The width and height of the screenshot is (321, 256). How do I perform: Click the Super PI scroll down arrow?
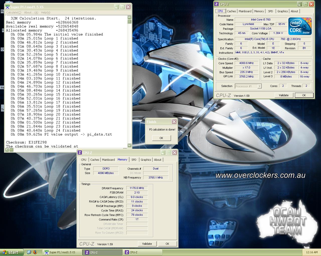click(129, 145)
